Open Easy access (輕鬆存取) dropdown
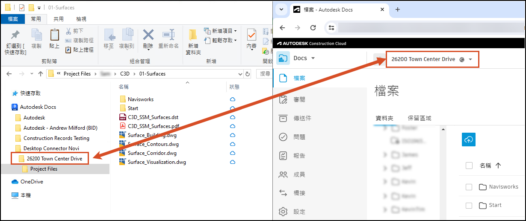Screen dimensions: 526x221 pyautogui.click(x=220, y=41)
